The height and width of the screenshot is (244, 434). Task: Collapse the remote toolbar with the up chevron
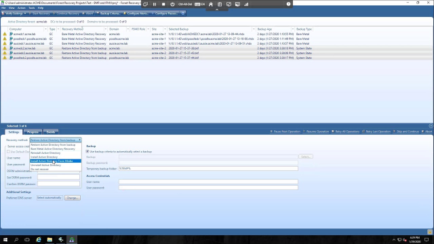[x=217, y=9]
